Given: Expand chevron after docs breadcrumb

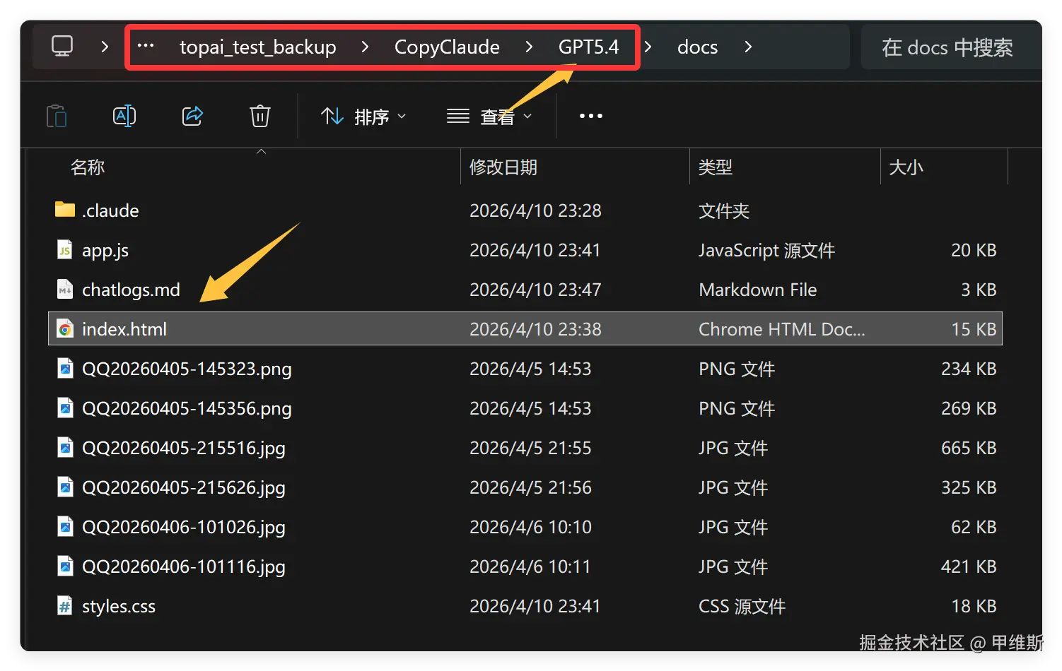Looking at the screenshot, I should pyautogui.click(x=748, y=47).
